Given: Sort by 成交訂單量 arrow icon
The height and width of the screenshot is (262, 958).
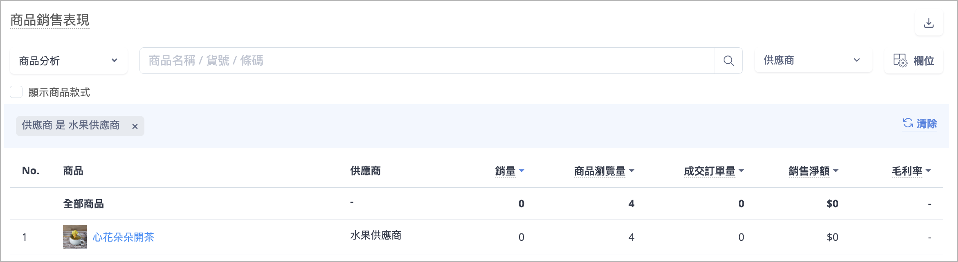Looking at the screenshot, I should pos(742,171).
